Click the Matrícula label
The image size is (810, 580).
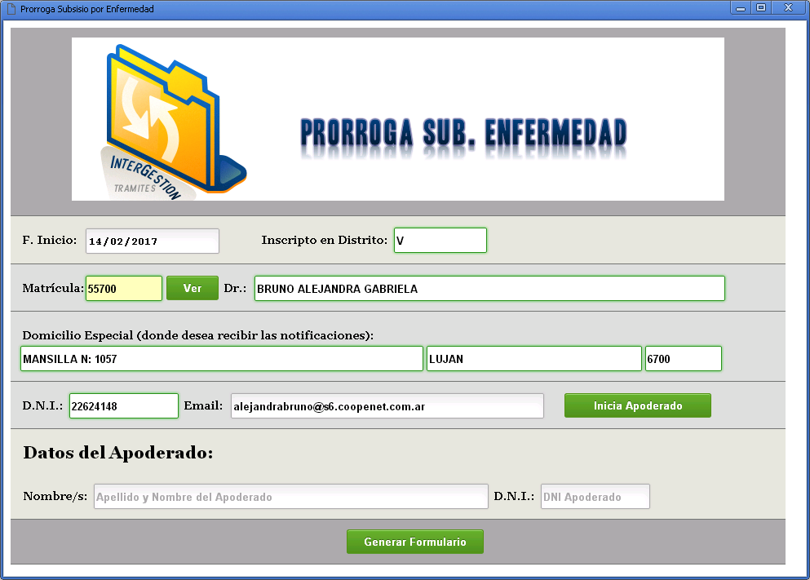click(x=53, y=288)
